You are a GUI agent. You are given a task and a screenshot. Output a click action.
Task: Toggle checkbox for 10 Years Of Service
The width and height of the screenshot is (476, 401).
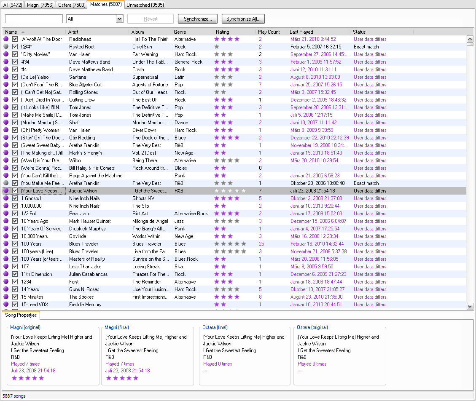15,228
